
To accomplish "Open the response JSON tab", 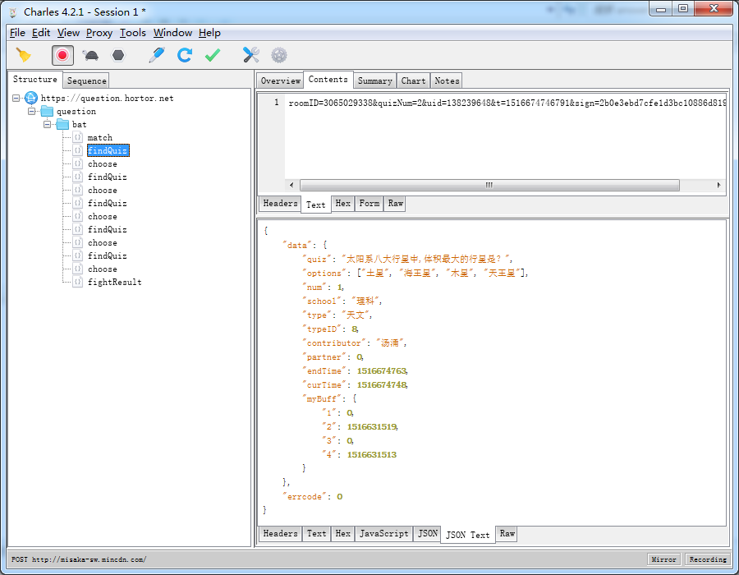I will click(x=428, y=534).
